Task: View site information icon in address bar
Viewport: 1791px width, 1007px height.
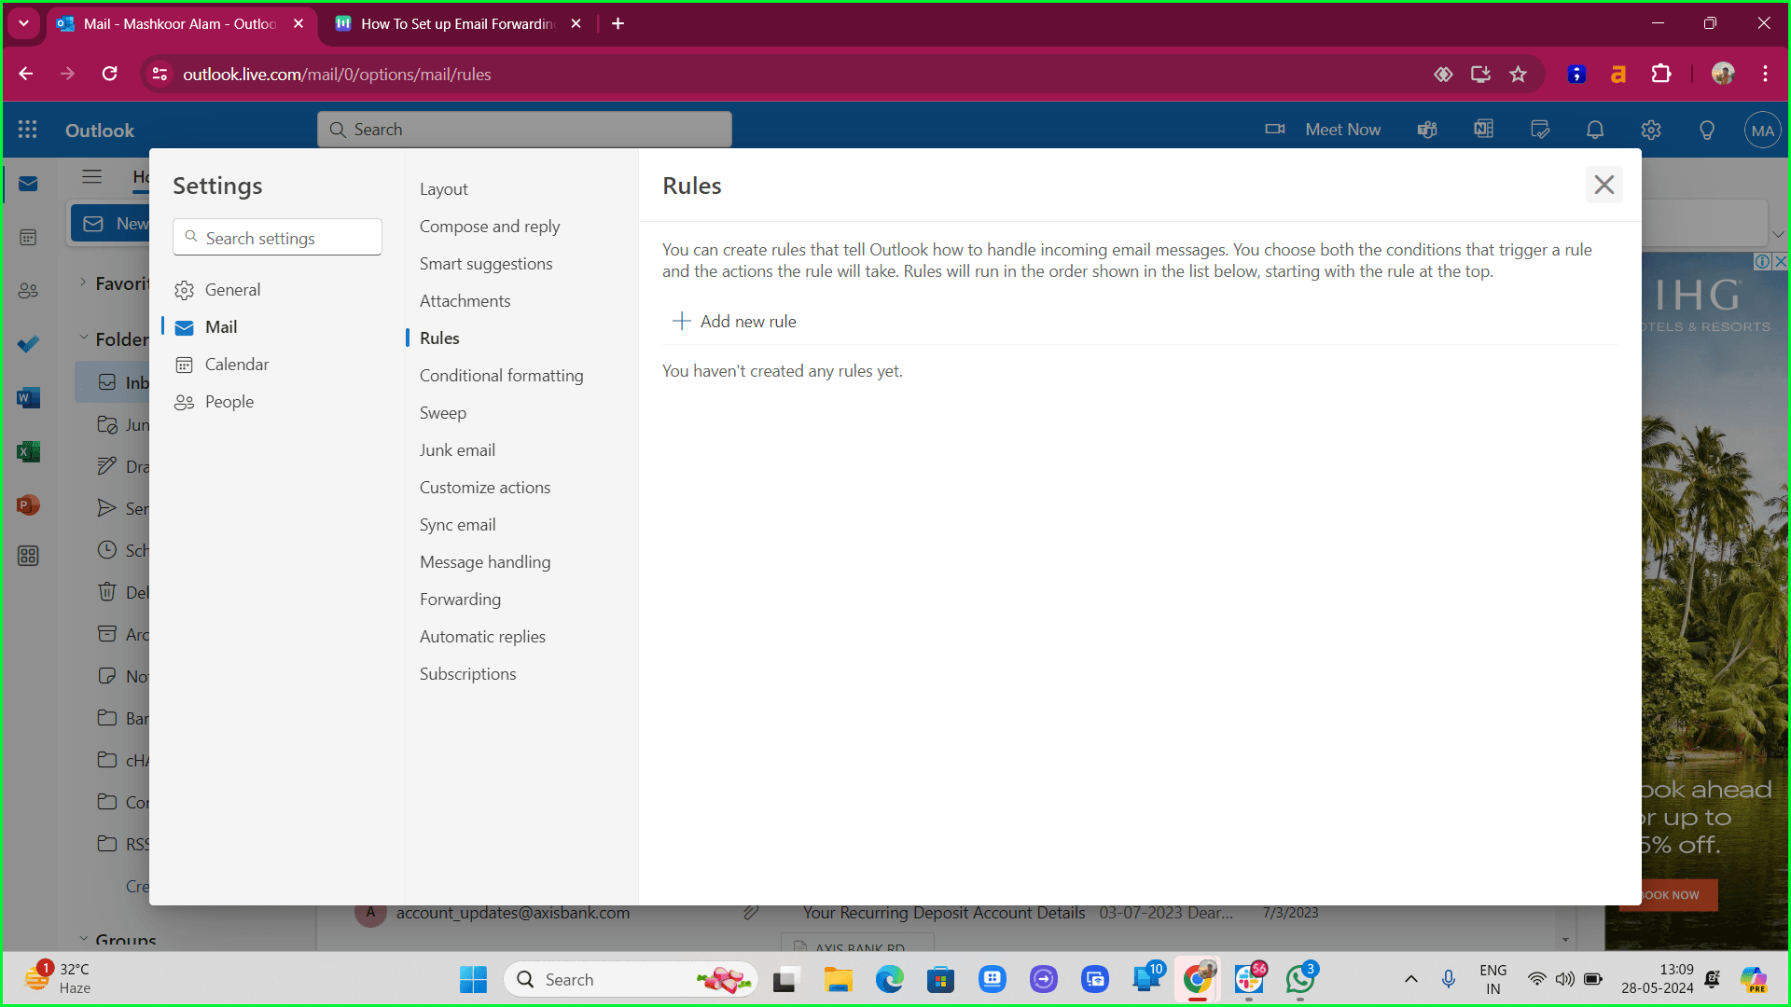Action: click(x=160, y=74)
